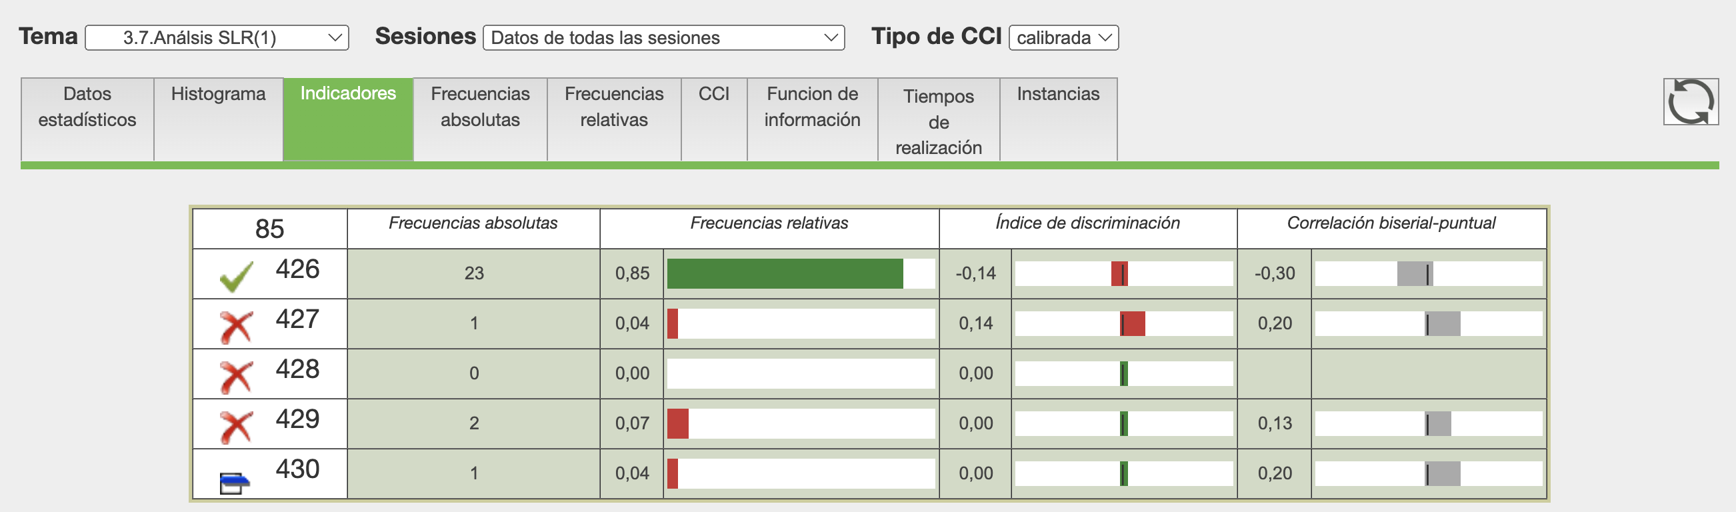Viewport: 1736px width, 512px height.
Task: Open the Tema dropdown
Action: (216, 38)
